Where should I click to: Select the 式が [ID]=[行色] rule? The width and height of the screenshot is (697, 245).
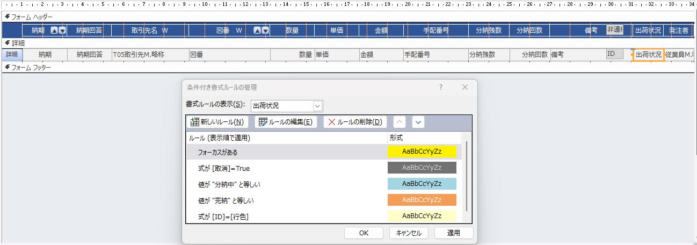(324, 217)
